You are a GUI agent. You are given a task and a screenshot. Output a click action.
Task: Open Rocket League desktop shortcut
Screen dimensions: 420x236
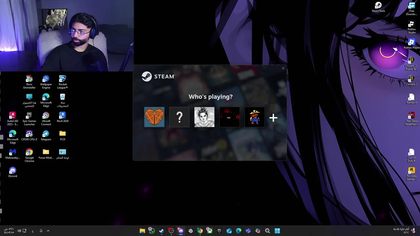[x=62, y=82]
